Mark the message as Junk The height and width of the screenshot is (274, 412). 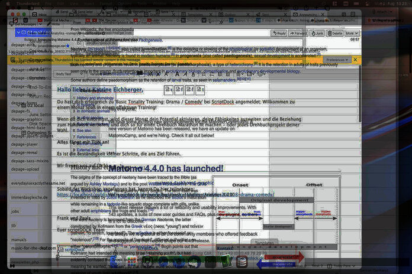(x=317, y=33)
